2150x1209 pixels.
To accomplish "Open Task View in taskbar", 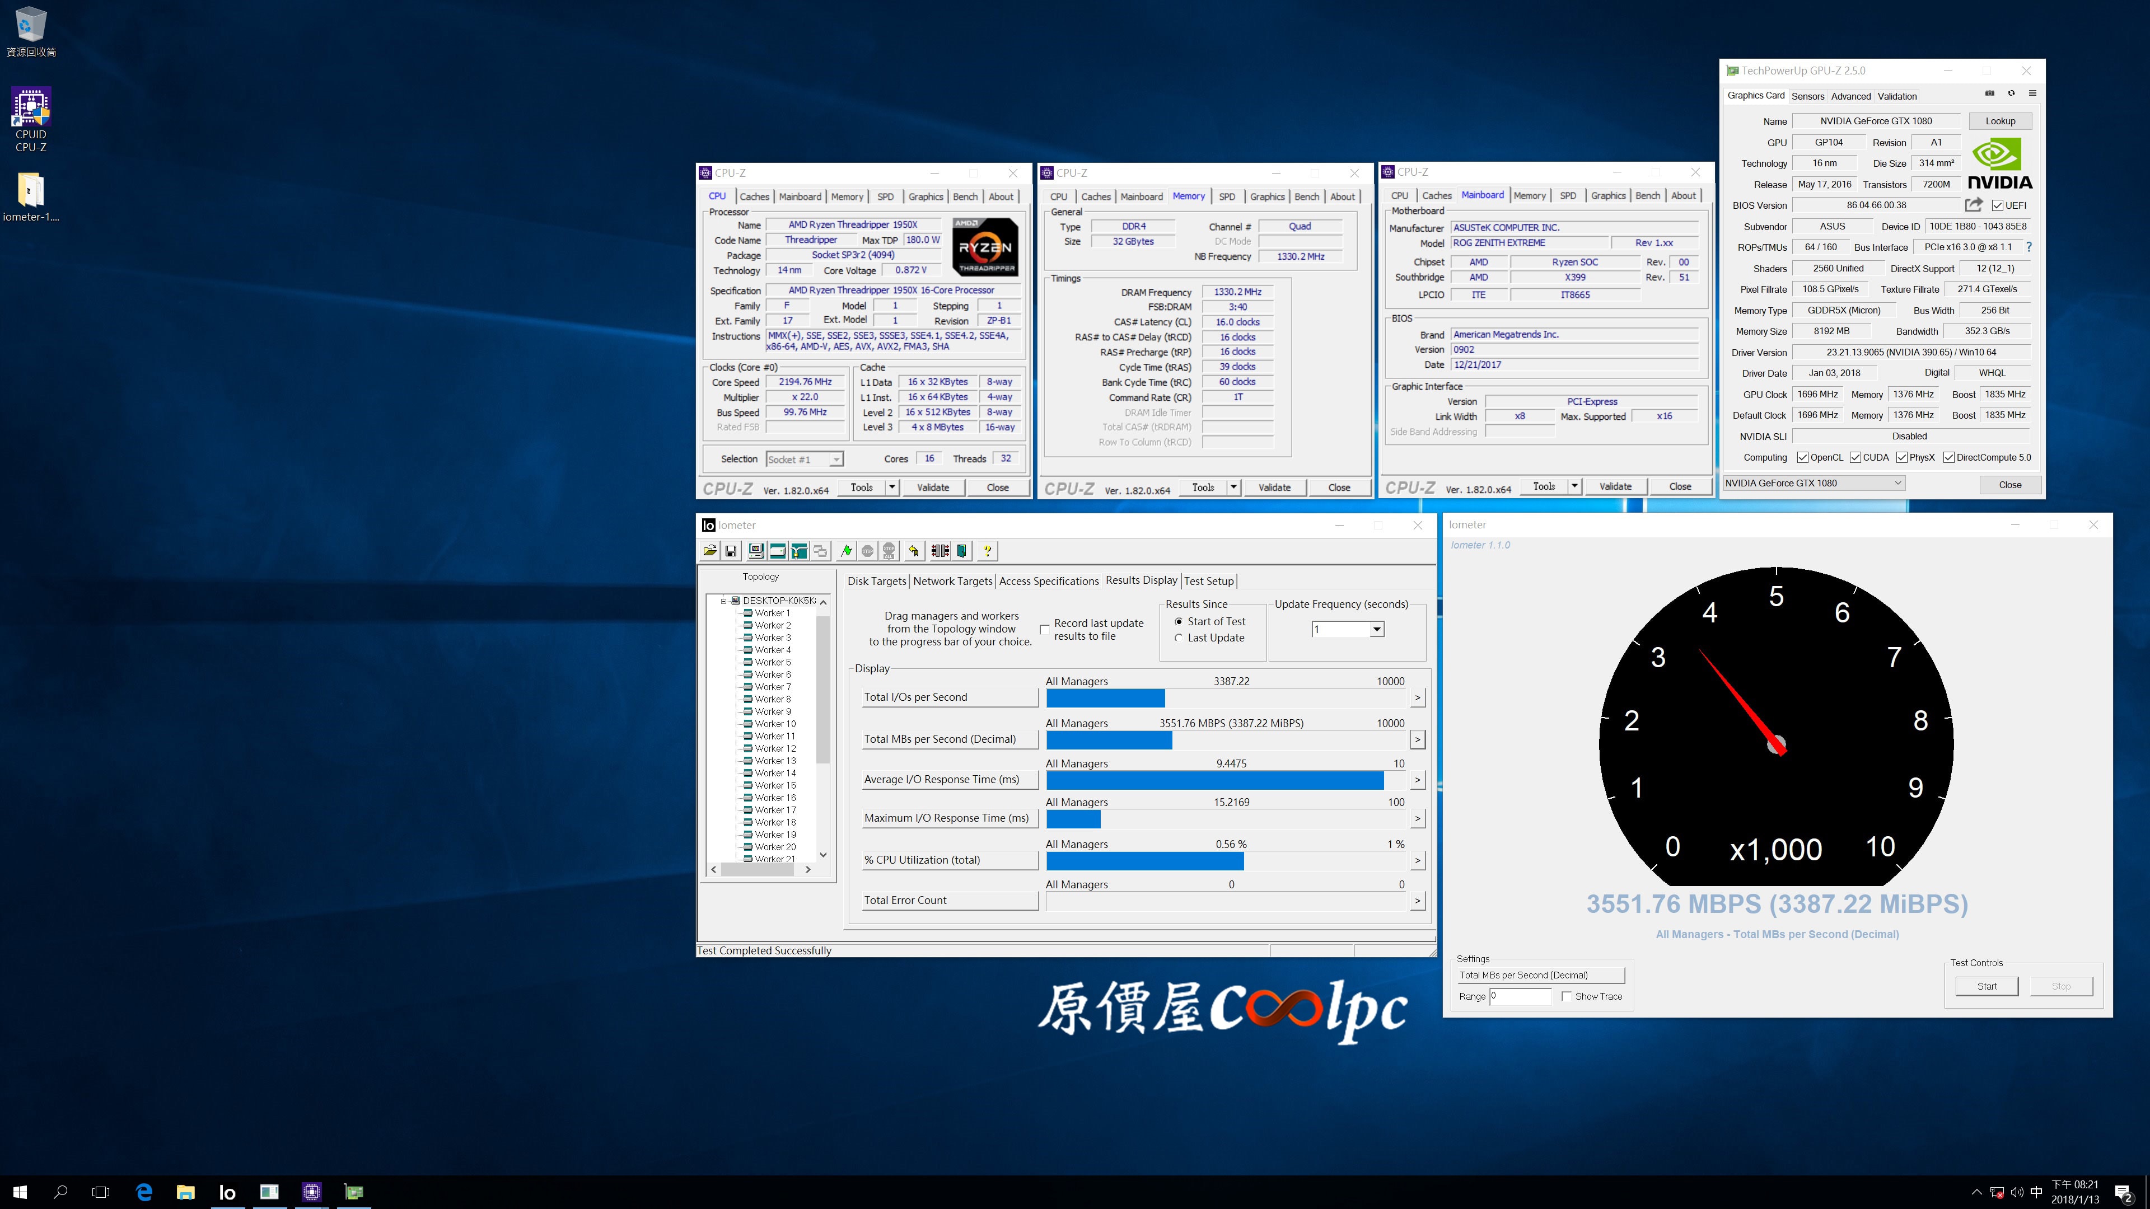I will 100,1192.
